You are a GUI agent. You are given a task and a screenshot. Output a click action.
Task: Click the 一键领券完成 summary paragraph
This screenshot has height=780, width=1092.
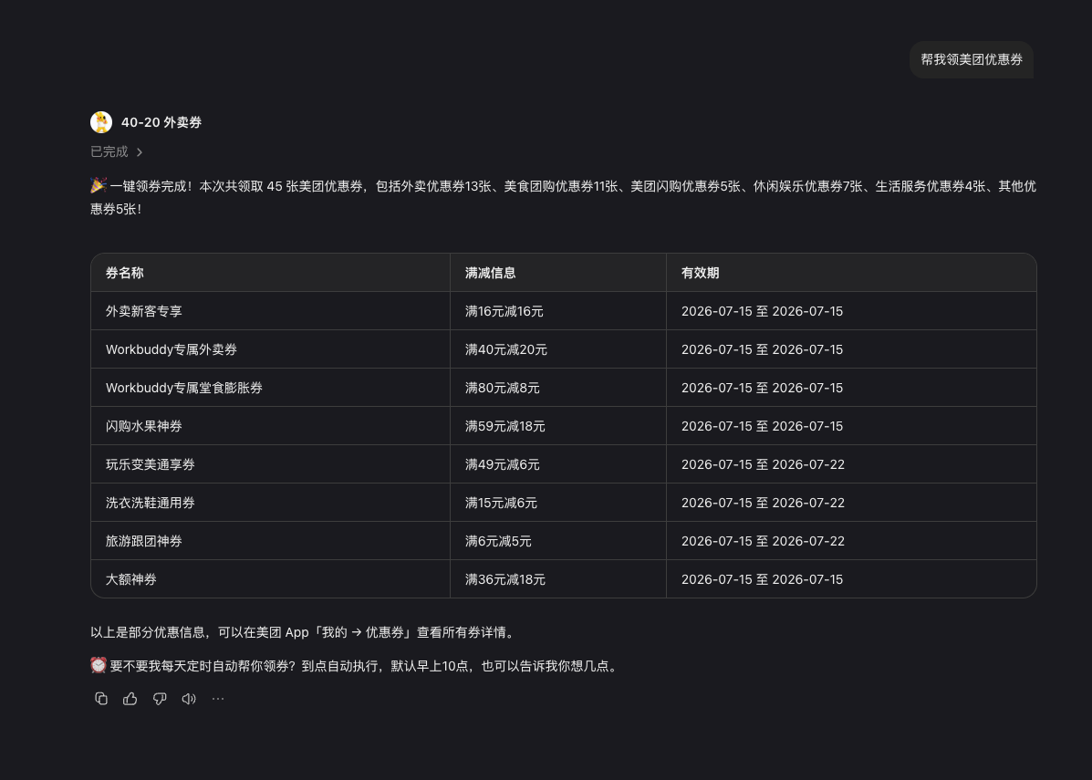(x=564, y=197)
